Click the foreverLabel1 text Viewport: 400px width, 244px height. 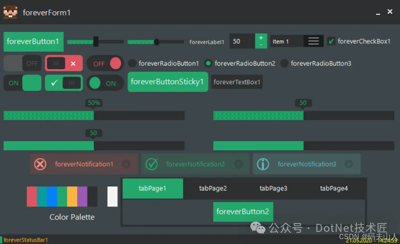[206, 42]
